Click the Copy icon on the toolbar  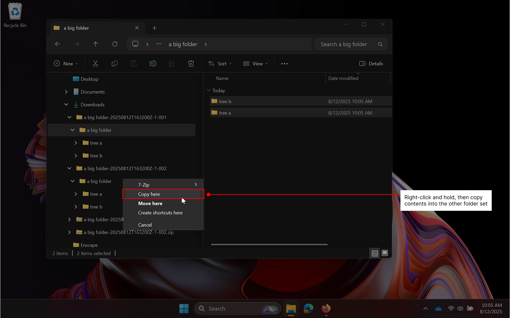[115, 63]
